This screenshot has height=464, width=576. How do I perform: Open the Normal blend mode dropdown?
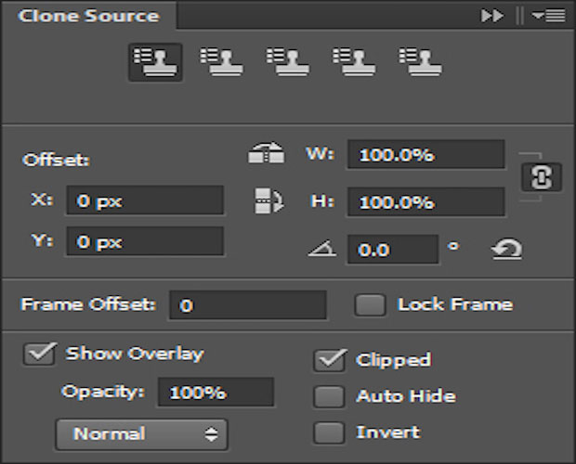pyautogui.click(x=141, y=433)
